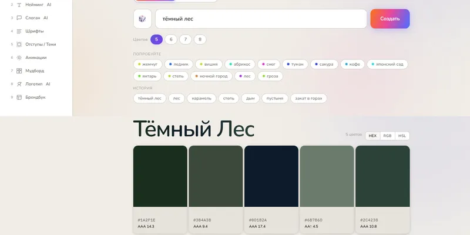The image size is (470, 235).
Task: Select 8 colors option
Action: (200, 39)
